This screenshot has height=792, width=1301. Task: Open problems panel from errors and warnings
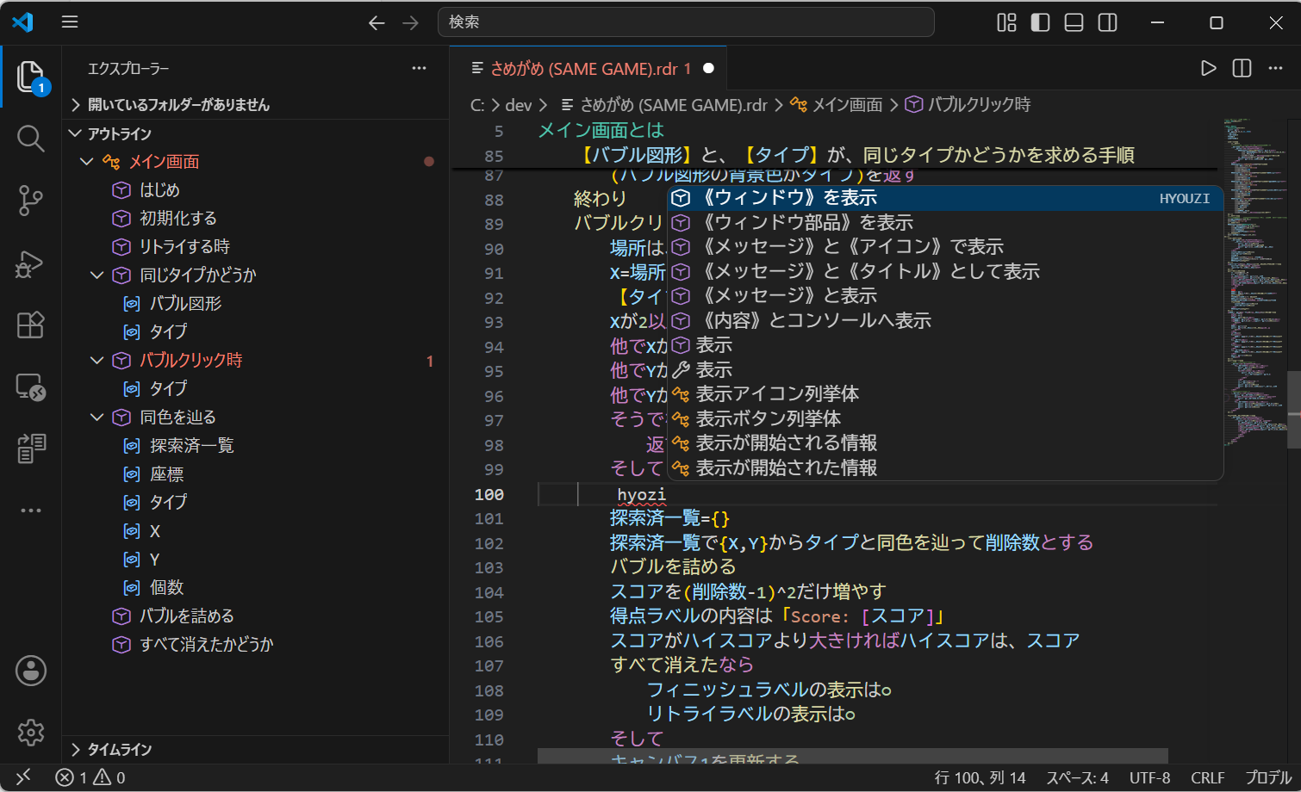pyautogui.click(x=90, y=777)
